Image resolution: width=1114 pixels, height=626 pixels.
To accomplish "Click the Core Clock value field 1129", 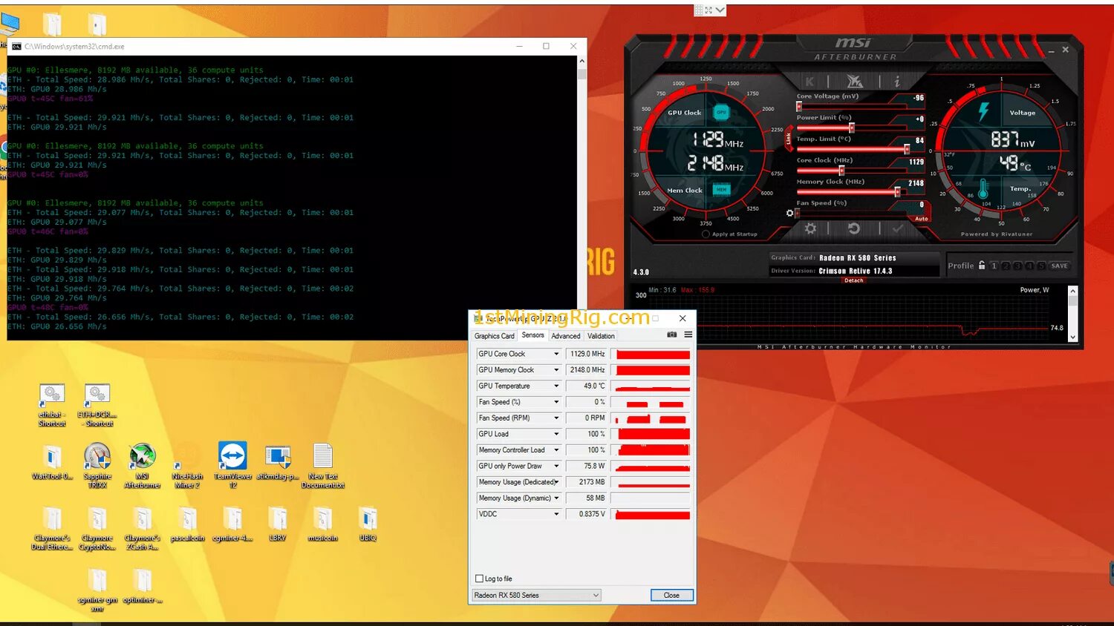I will click(916, 162).
